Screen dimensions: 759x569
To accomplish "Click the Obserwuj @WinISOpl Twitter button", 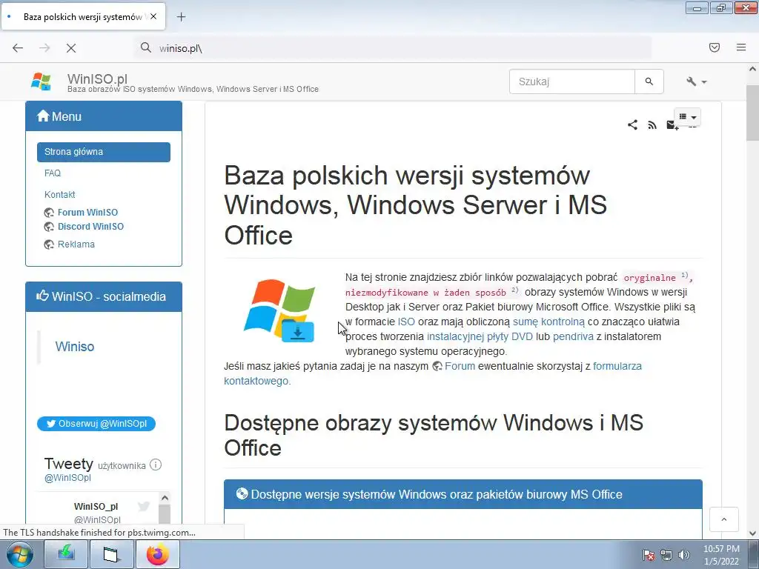I will click(x=96, y=423).
